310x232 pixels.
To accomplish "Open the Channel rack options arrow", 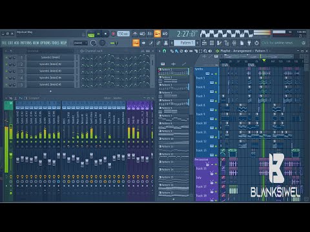I will tap(6, 51).
